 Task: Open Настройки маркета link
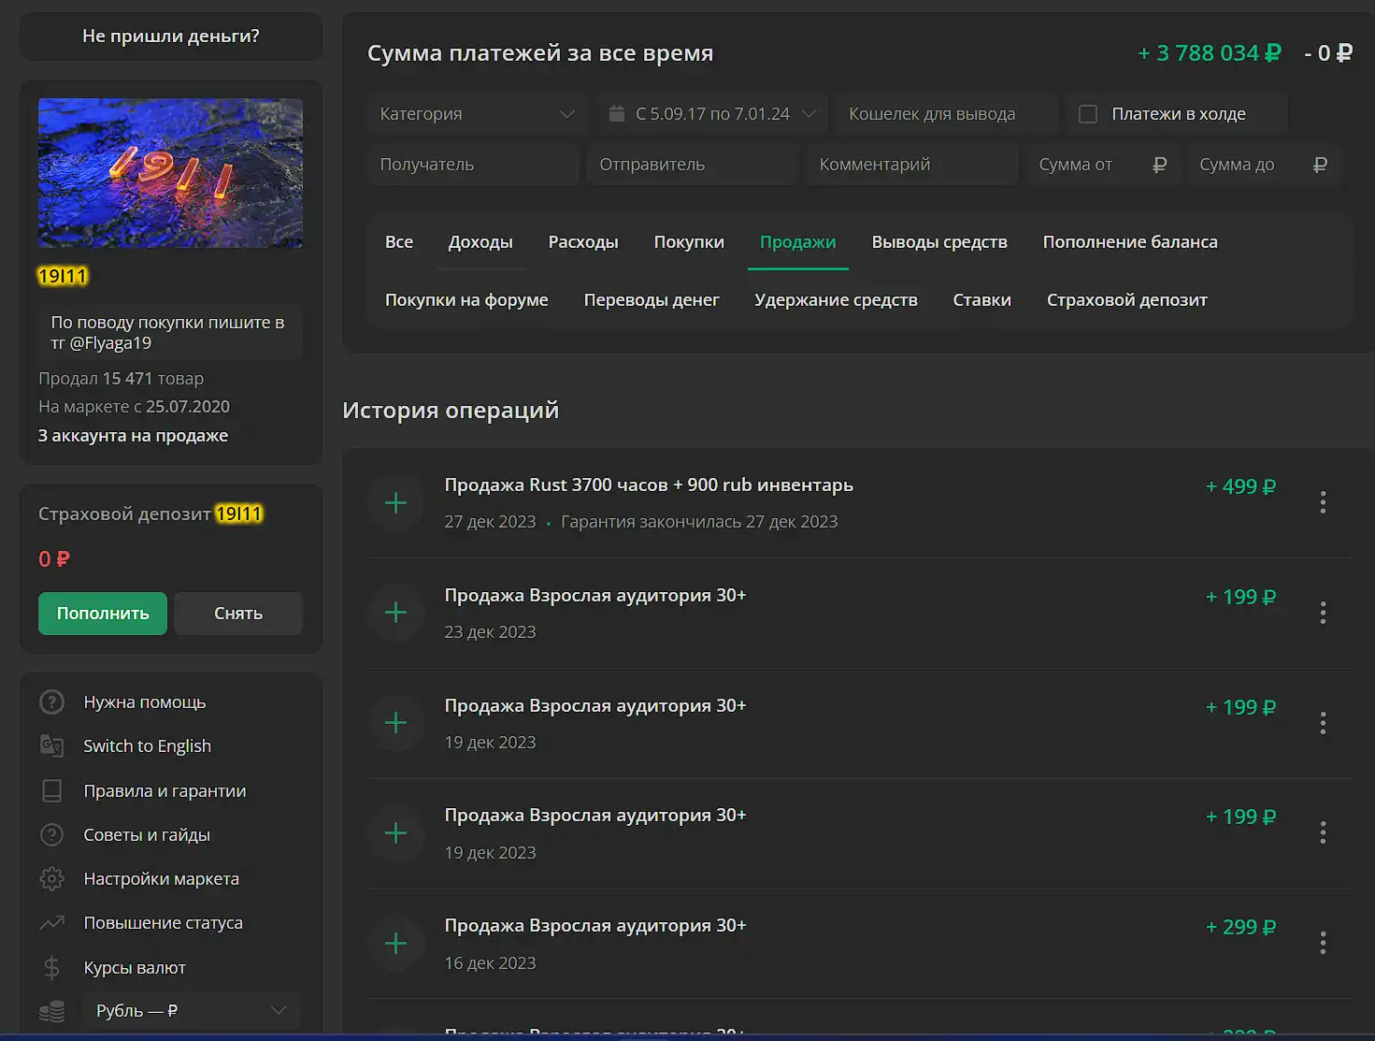[161, 879]
